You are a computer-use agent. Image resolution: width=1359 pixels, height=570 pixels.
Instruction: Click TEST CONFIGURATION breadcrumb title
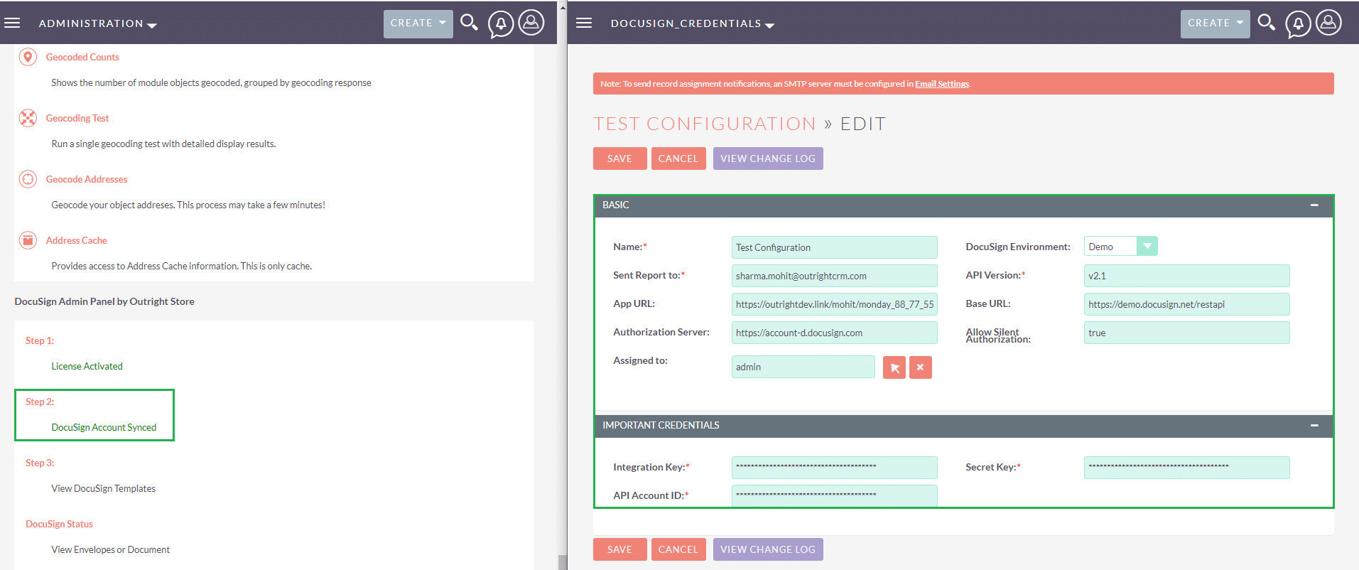click(705, 124)
